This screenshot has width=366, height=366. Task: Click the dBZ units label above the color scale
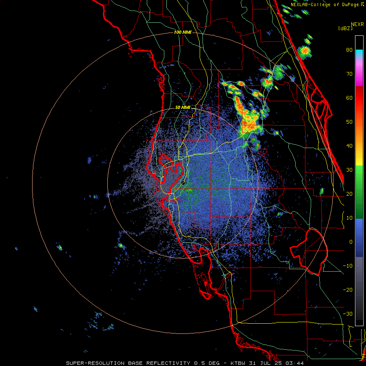click(345, 28)
